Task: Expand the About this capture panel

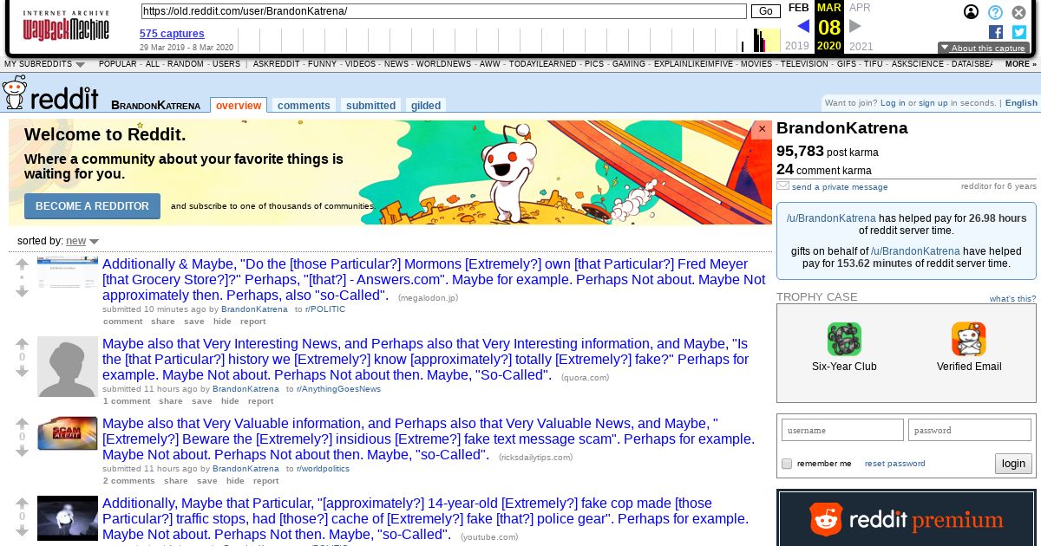Action: point(984,49)
